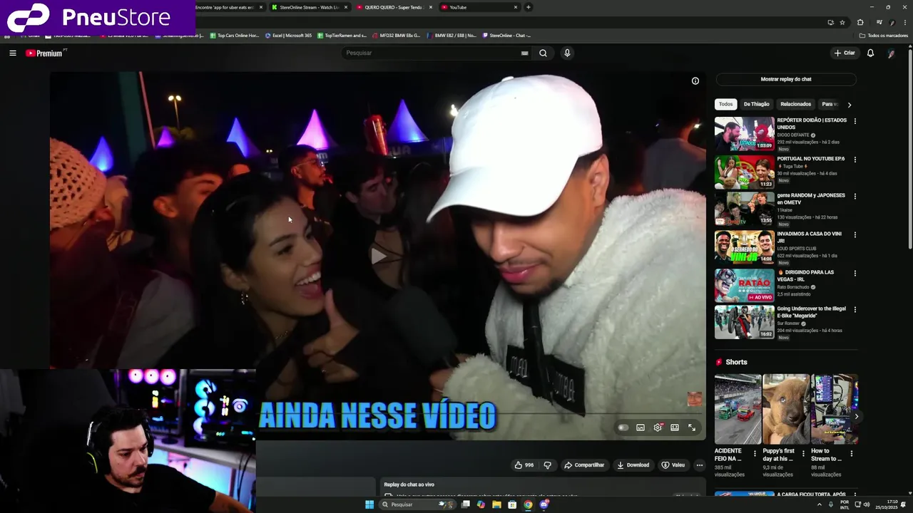Open StereOnline - Chat bookmark
The image size is (913, 513).
click(506, 36)
